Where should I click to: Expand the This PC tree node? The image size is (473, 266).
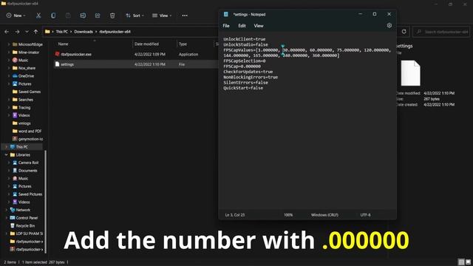6,147
